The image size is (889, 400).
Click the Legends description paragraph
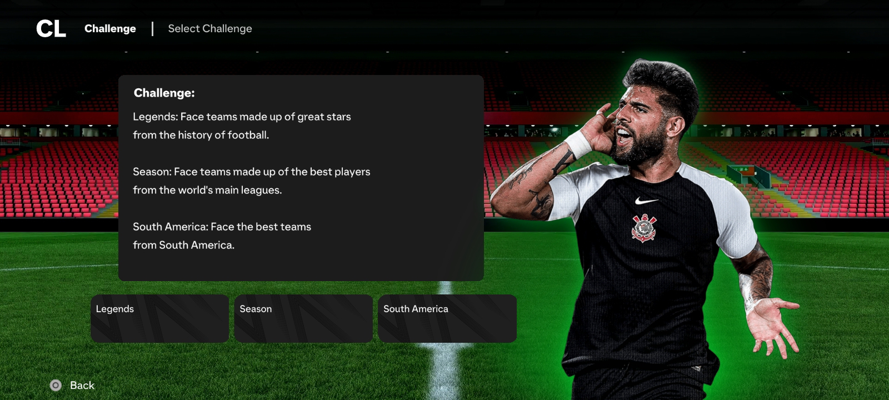242,126
